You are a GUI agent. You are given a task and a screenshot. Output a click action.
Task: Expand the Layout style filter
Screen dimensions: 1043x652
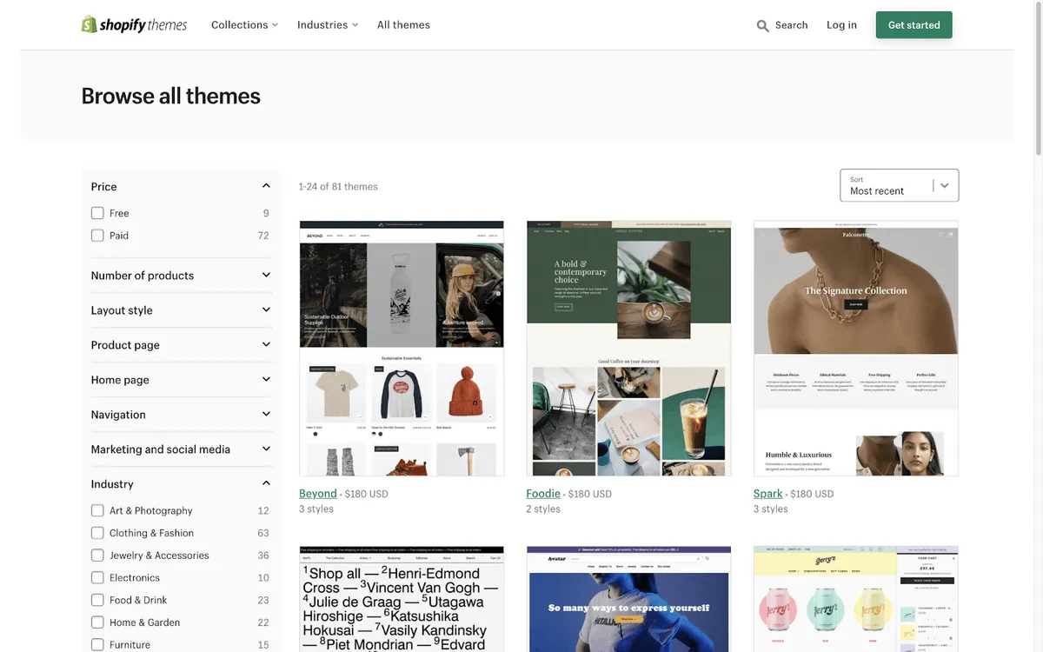181,310
